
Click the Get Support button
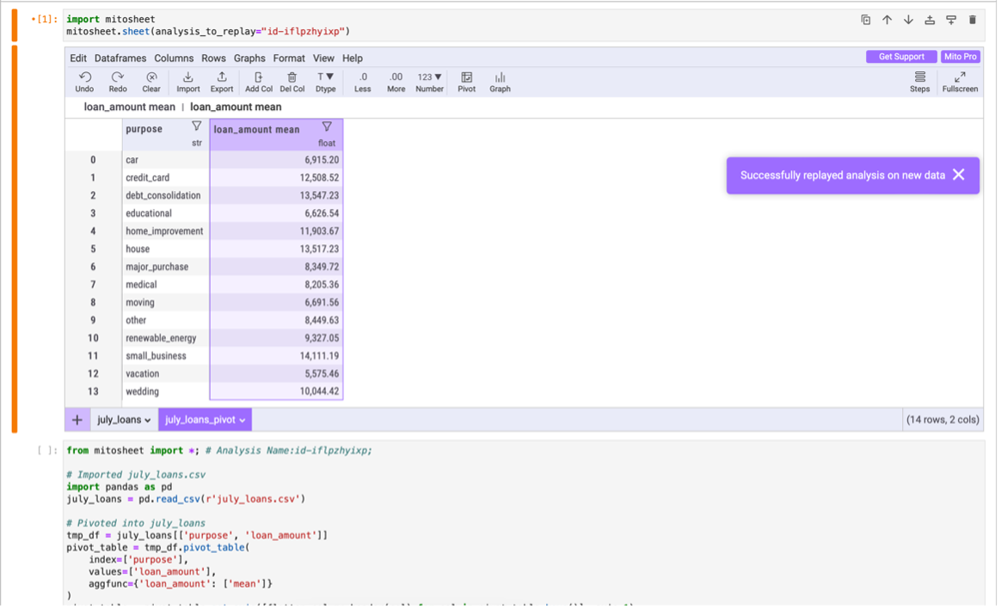[901, 57]
